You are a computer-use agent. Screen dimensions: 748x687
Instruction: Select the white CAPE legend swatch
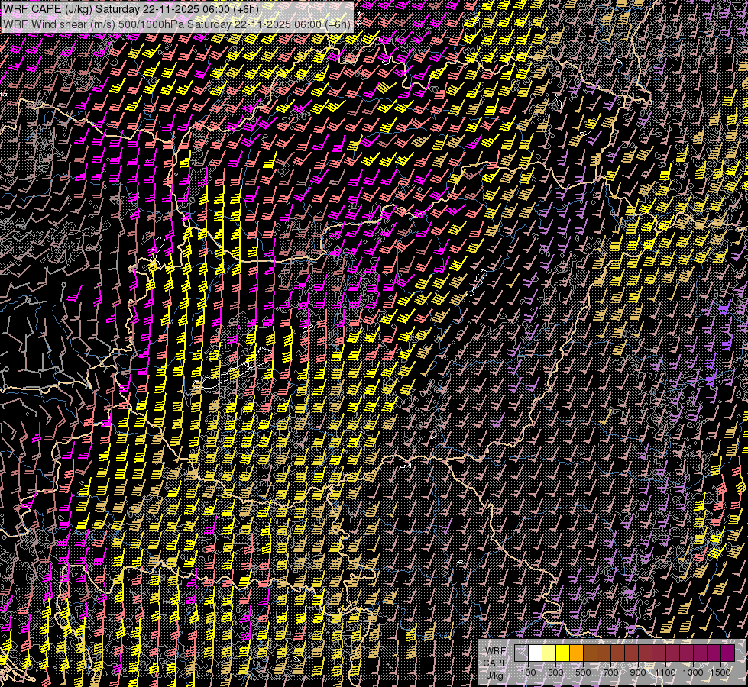pyautogui.click(x=536, y=653)
